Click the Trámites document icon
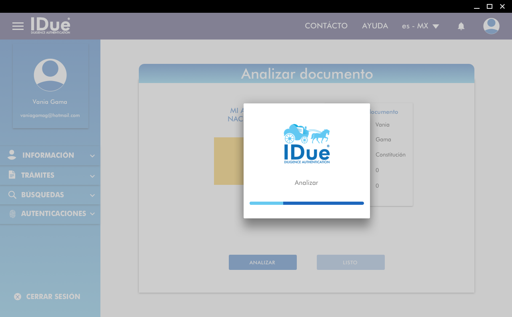 (x=12, y=175)
